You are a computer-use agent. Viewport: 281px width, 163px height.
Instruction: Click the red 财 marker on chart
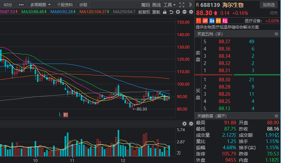click(65, 114)
